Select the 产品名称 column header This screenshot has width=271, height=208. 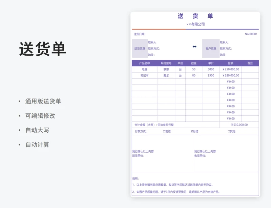pos(145,63)
